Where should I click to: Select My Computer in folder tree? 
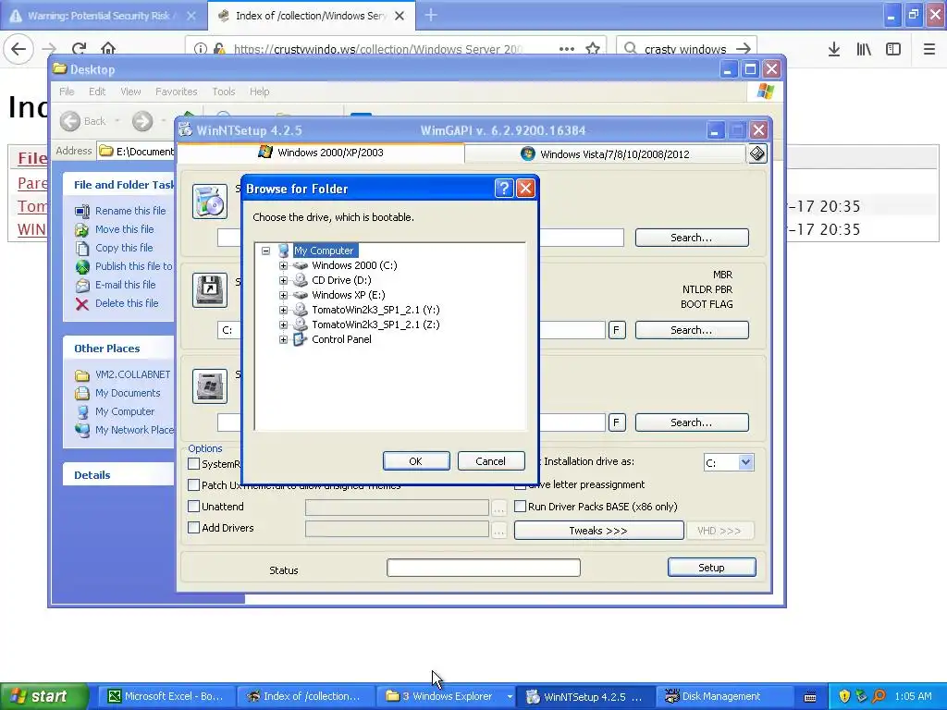pyautogui.click(x=324, y=251)
